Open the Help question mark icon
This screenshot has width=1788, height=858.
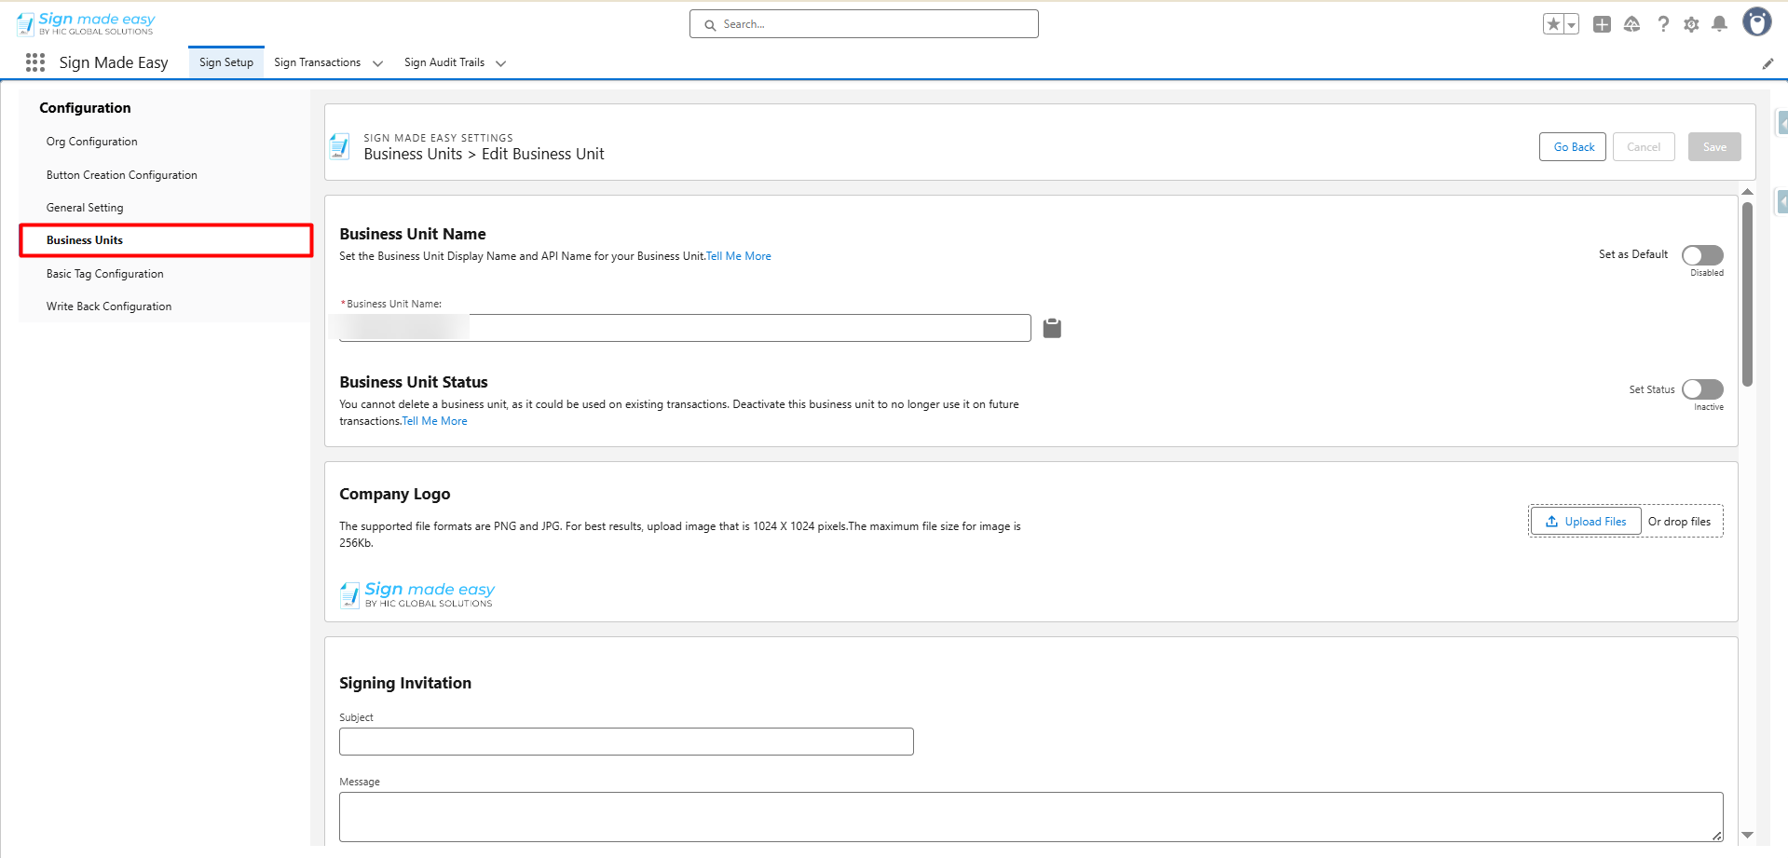click(x=1663, y=24)
